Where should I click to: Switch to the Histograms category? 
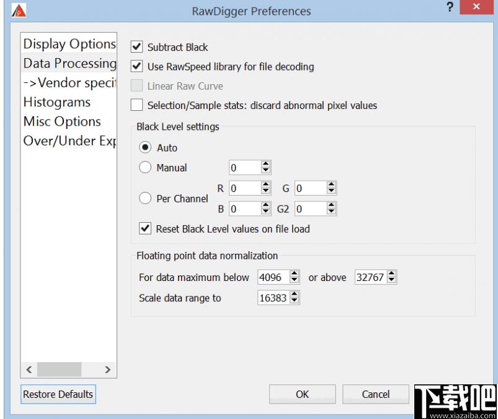point(57,102)
